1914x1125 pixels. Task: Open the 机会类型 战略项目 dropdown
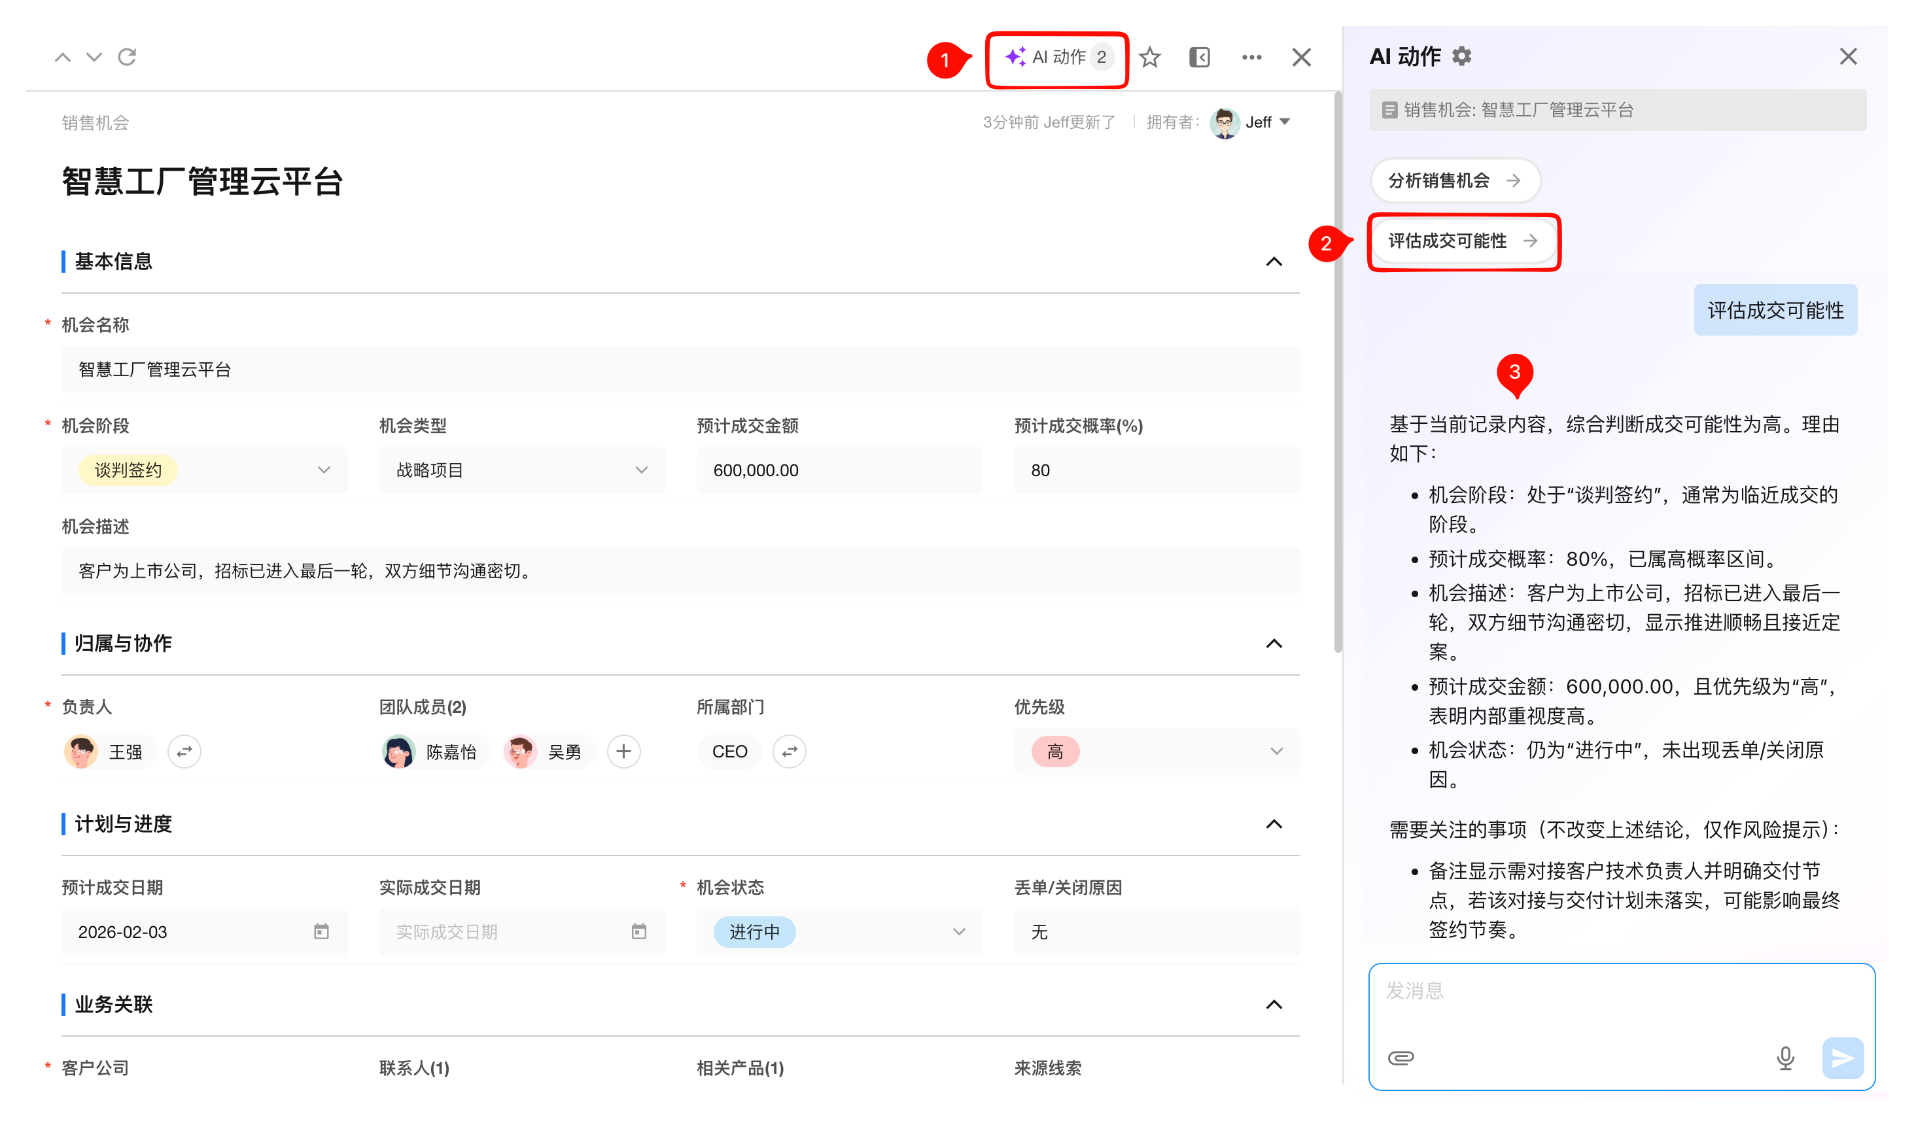point(642,470)
